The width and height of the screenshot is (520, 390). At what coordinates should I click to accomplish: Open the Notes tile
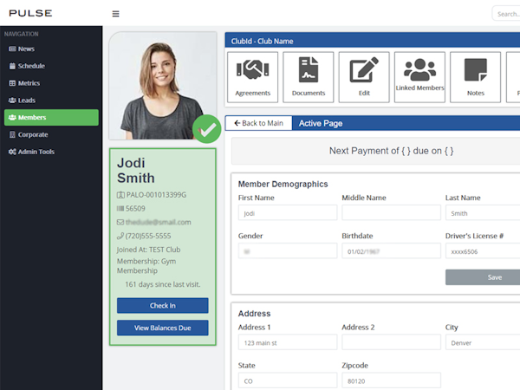coord(476,77)
